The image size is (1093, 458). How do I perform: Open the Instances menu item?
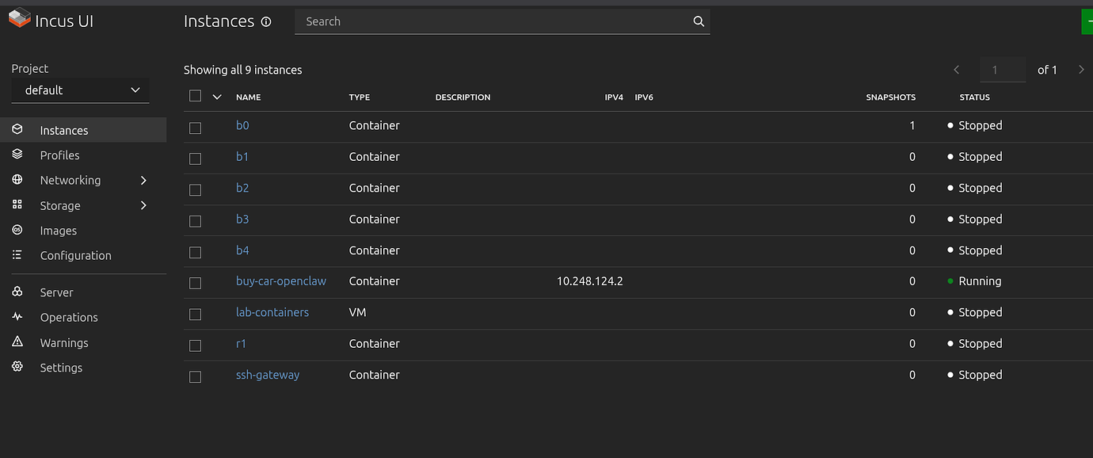pyautogui.click(x=64, y=130)
